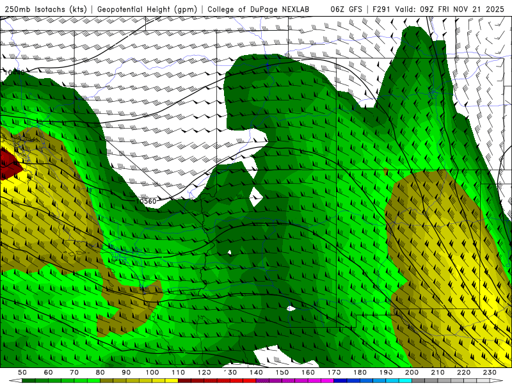Image resolution: width=512 pixels, height=384 pixels.
Task: Click the '250mb Isotachs (kts)' title text
Action: click(x=46, y=10)
